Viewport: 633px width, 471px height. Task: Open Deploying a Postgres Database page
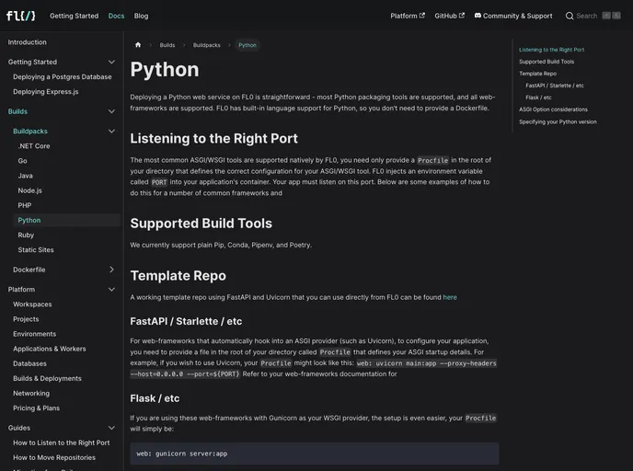[x=62, y=76]
